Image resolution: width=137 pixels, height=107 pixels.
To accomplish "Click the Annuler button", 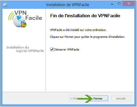I will [121, 99].
